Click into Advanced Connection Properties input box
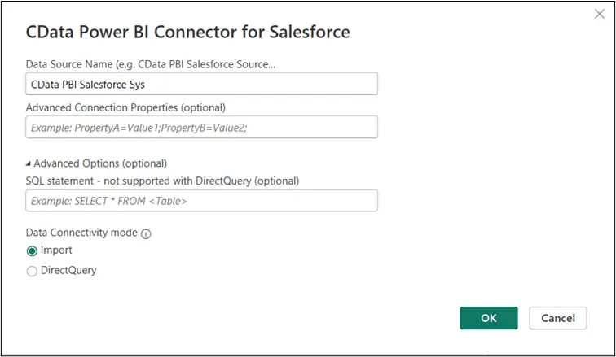 pos(201,128)
